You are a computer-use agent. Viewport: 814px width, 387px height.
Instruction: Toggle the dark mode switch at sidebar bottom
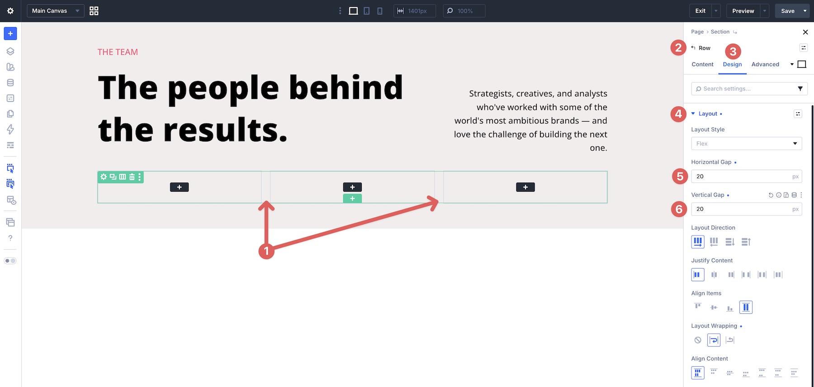point(10,261)
